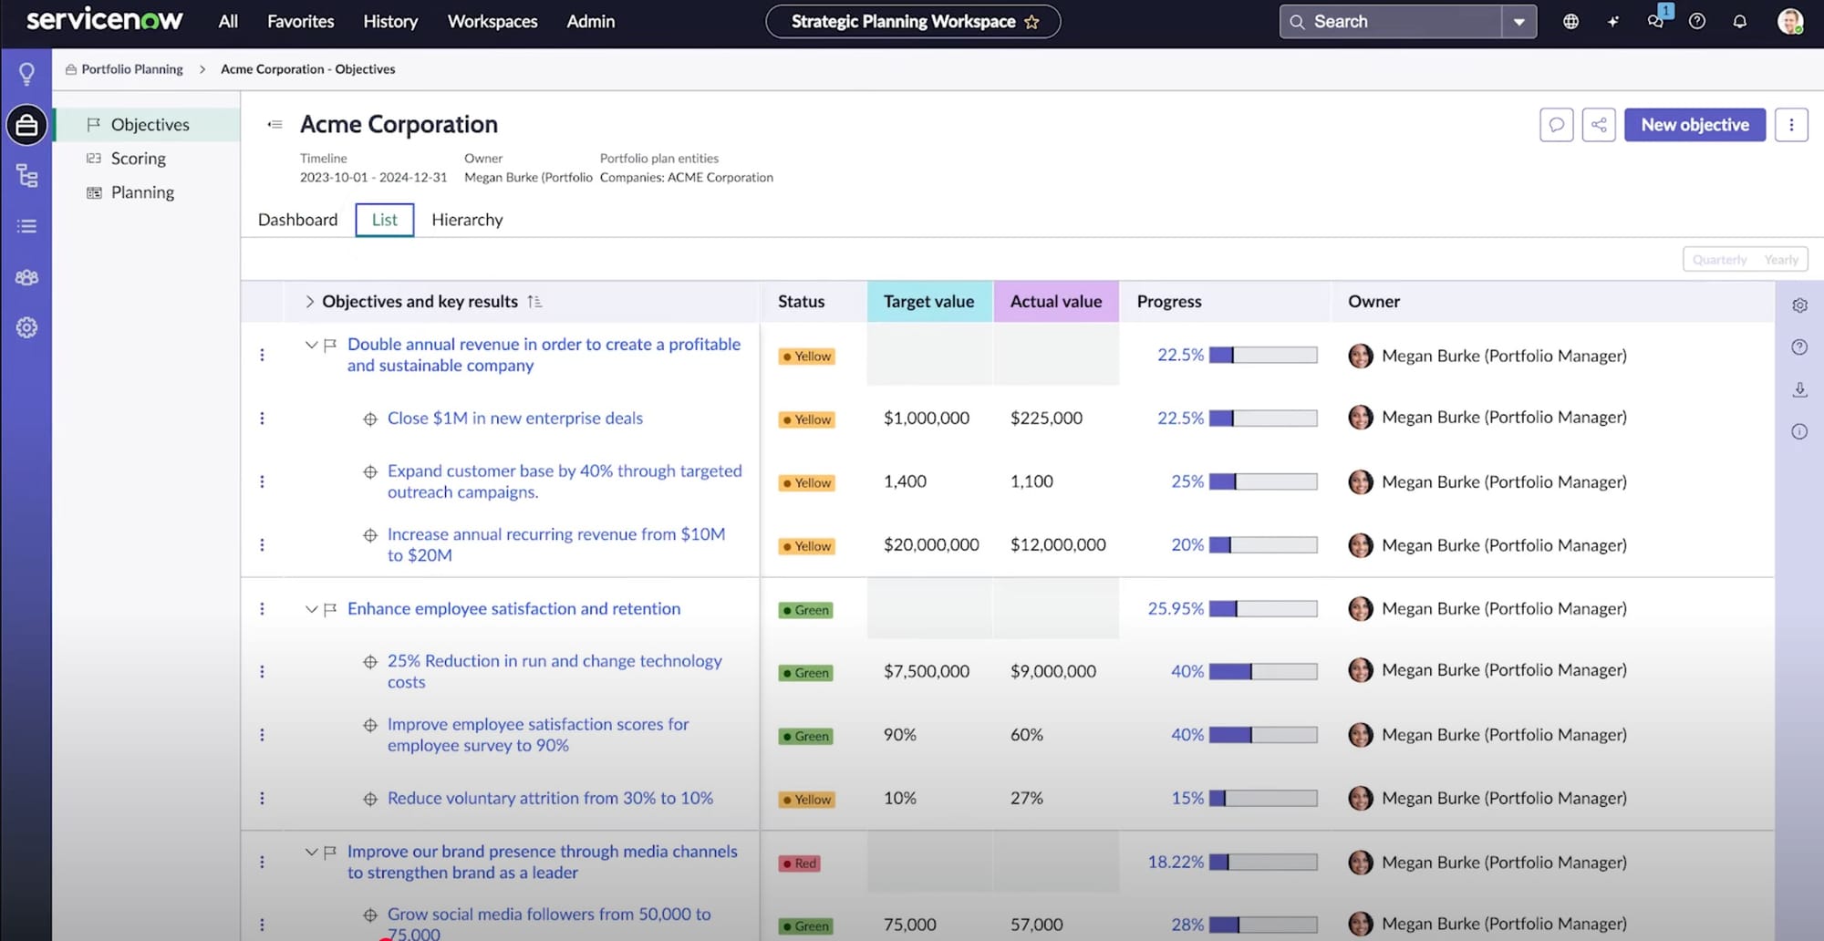The image size is (1824, 941).
Task: Open the sparkle AI assistant icon
Action: [x=1612, y=22]
